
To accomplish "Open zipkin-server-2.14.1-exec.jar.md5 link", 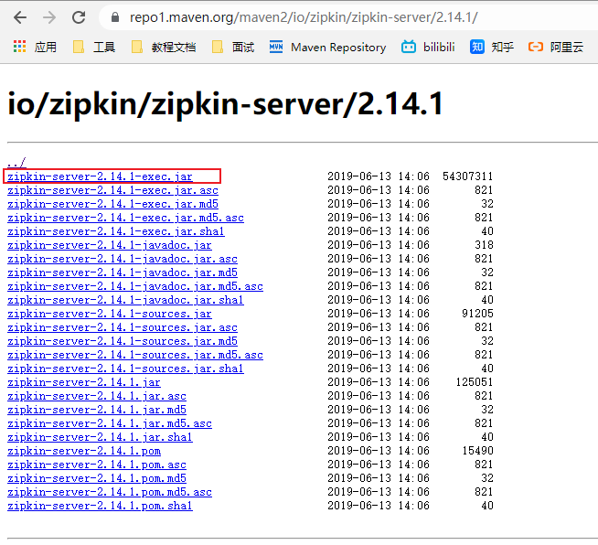I will click(x=112, y=204).
